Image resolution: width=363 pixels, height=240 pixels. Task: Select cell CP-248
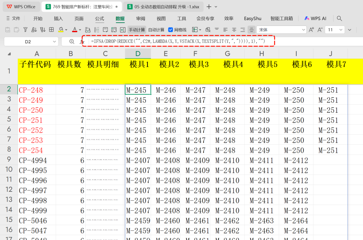(37, 90)
